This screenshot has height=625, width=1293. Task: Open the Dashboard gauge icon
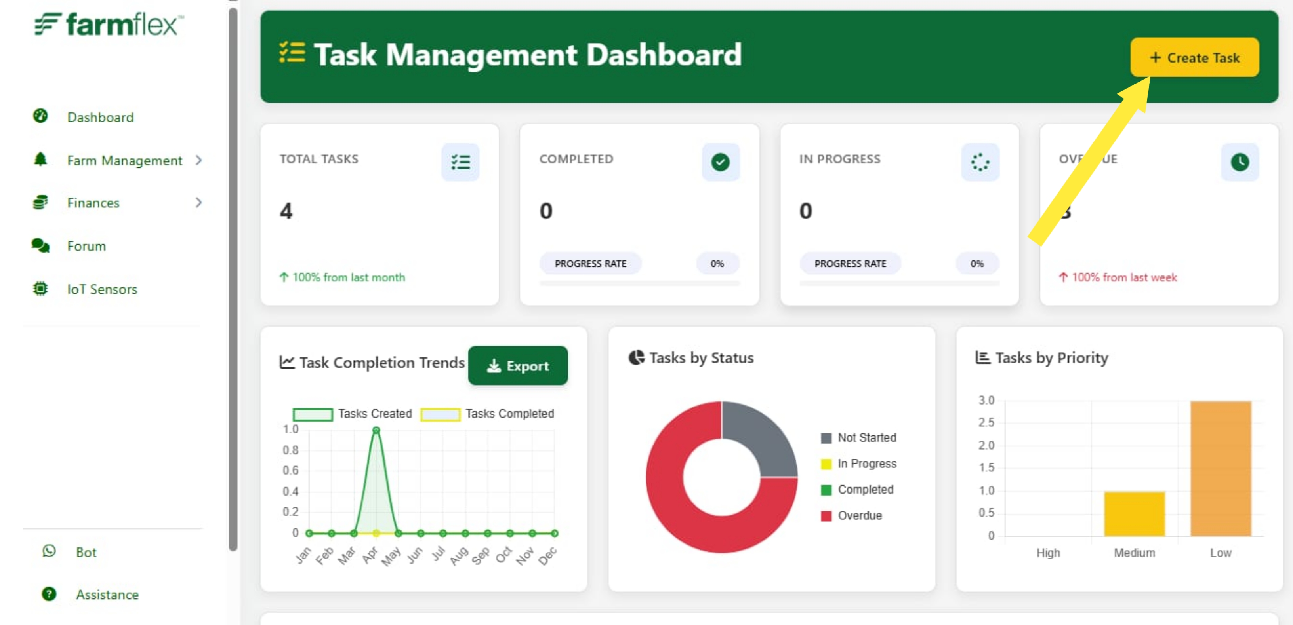click(x=40, y=116)
